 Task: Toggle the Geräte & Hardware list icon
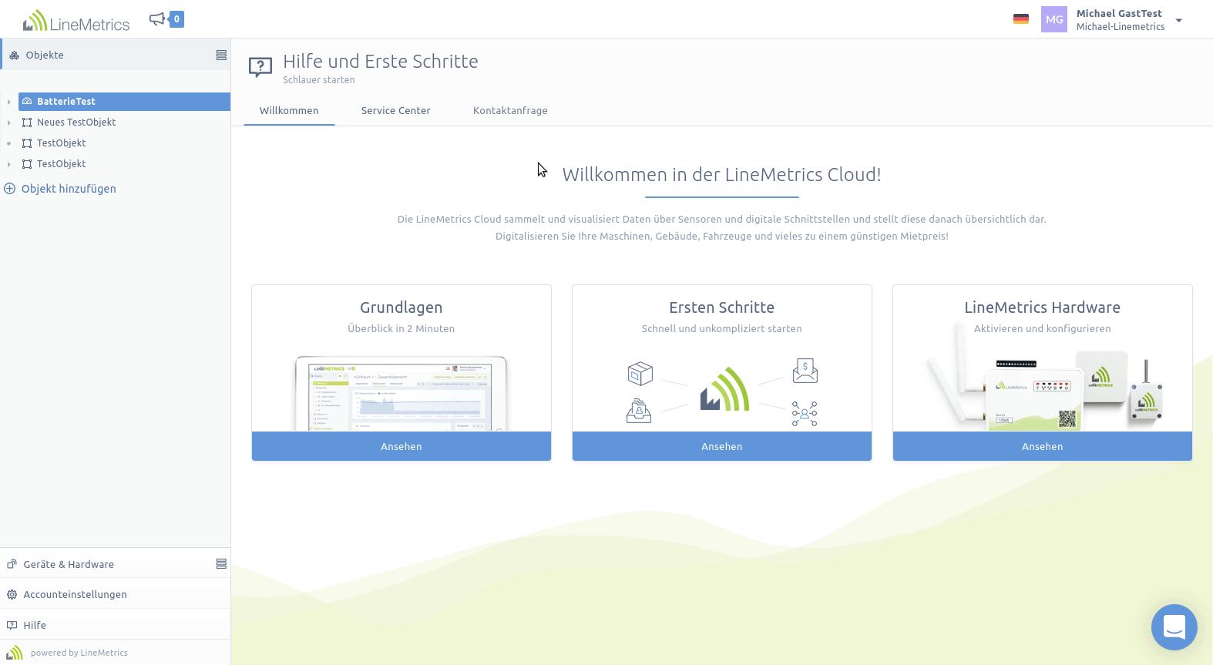click(221, 564)
